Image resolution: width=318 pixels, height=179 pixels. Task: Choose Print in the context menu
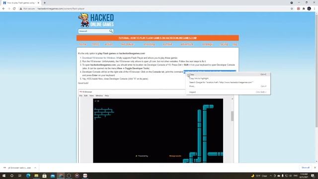coord(228,86)
